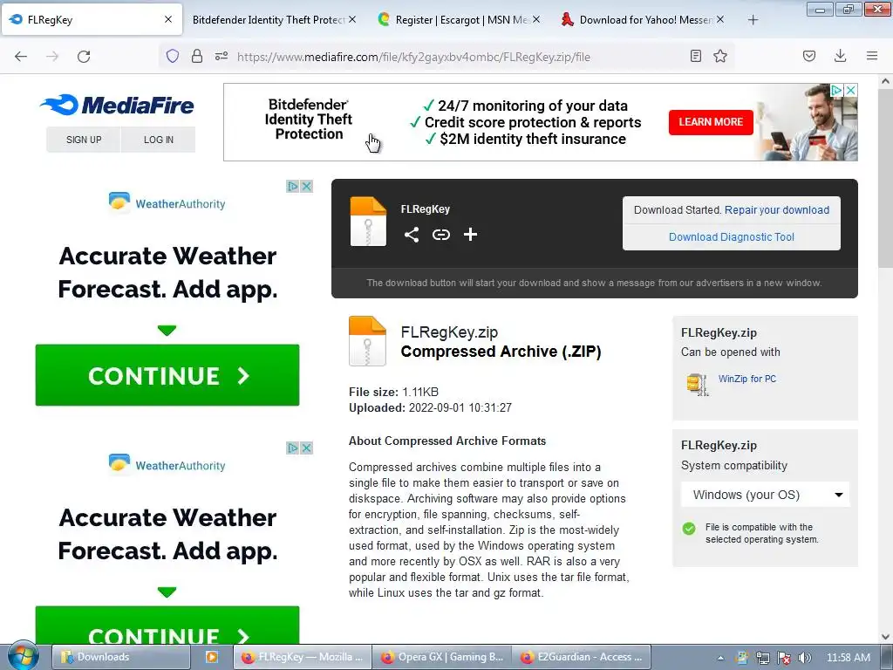The height and width of the screenshot is (670, 893).
Task: Open Firefox application menu
Action: tap(872, 56)
